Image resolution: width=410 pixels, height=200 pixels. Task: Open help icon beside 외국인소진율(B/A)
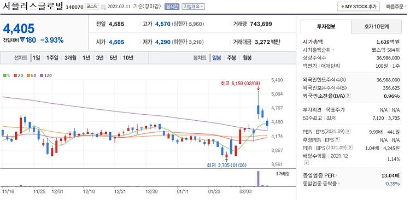point(348,96)
